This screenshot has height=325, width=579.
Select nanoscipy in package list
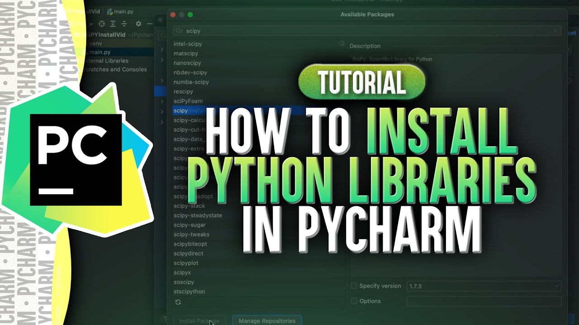click(187, 63)
